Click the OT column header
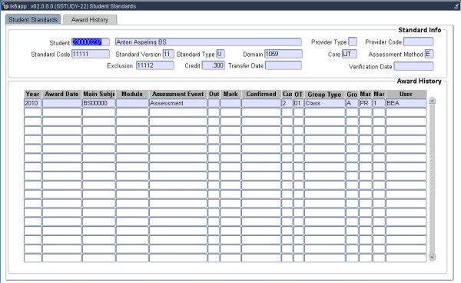The height and width of the screenshot is (283, 461). click(x=298, y=95)
